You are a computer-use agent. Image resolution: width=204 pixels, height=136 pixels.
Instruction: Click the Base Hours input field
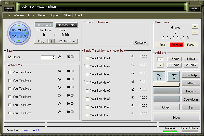click(x=48, y=57)
